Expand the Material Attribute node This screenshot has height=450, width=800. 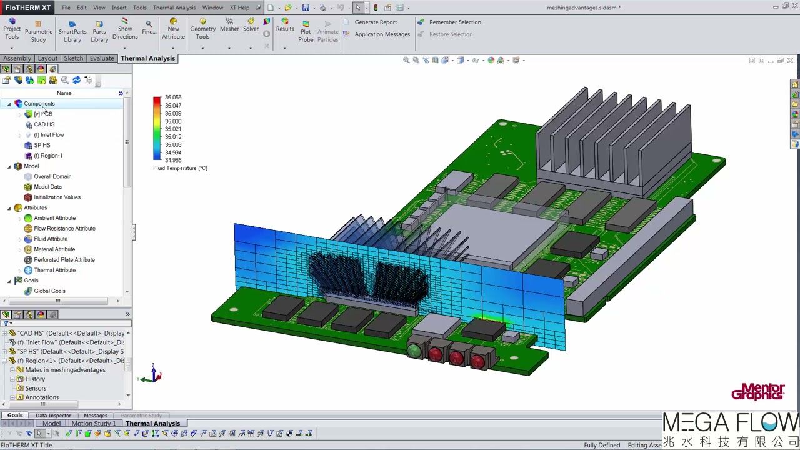tap(19, 249)
